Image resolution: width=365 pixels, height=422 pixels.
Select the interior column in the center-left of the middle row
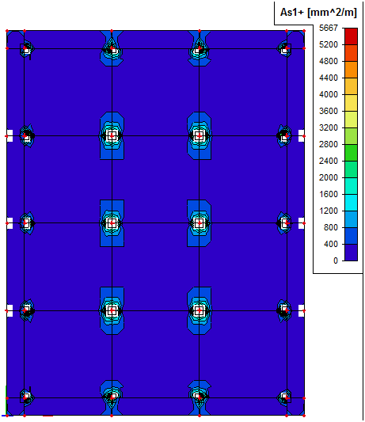pyautogui.click(x=112, y=222)
